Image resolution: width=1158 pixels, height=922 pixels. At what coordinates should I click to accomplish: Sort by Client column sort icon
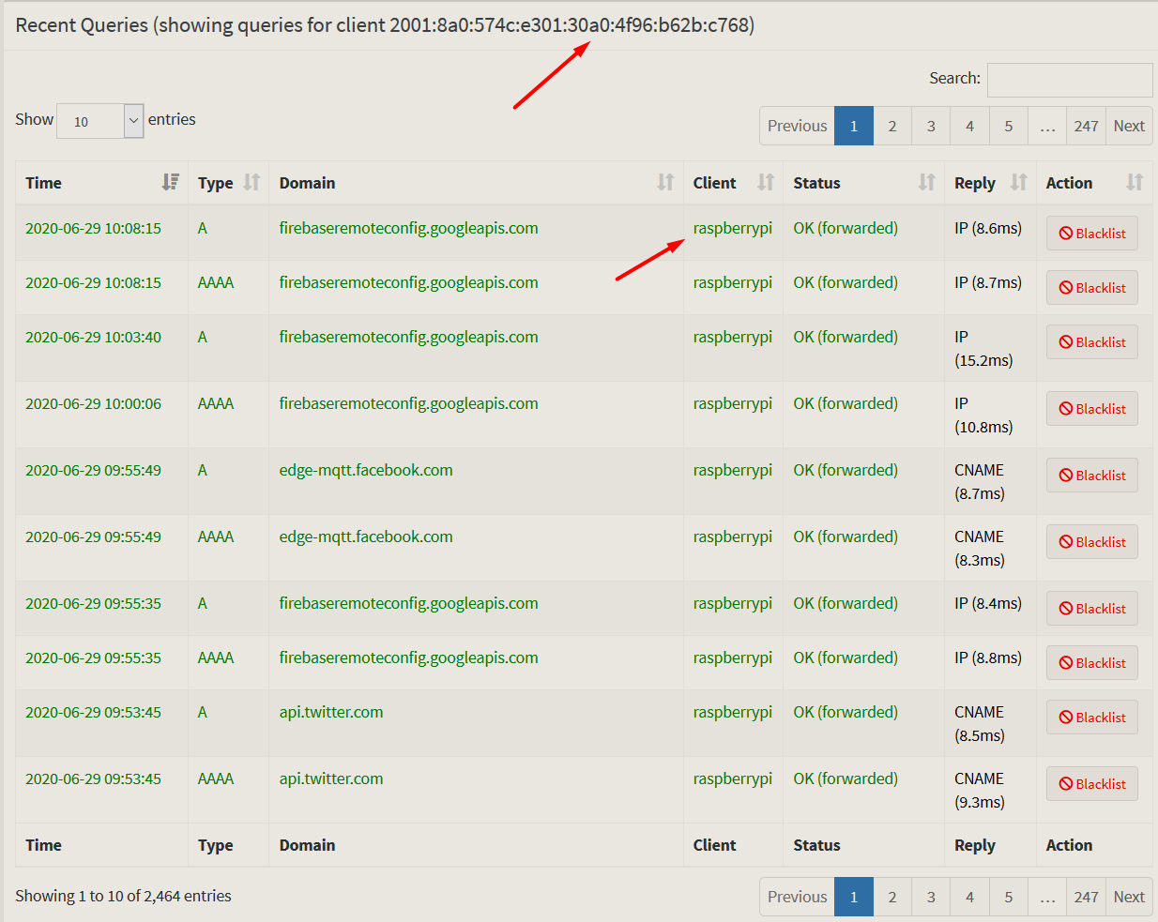(766, 182)
